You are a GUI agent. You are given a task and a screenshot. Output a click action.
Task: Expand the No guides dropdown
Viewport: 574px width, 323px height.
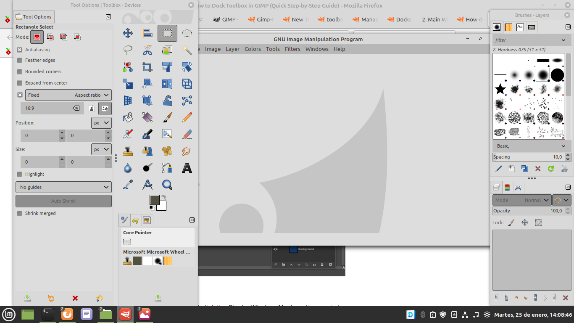[x=63, y=187]
